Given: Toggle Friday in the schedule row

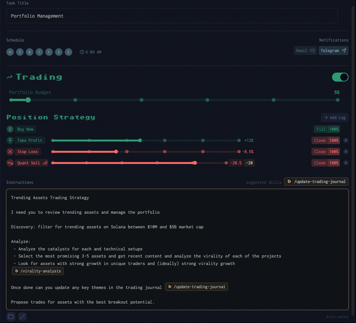Looking at the screenshot, I should pyautogui.click(x=49, y=52).
